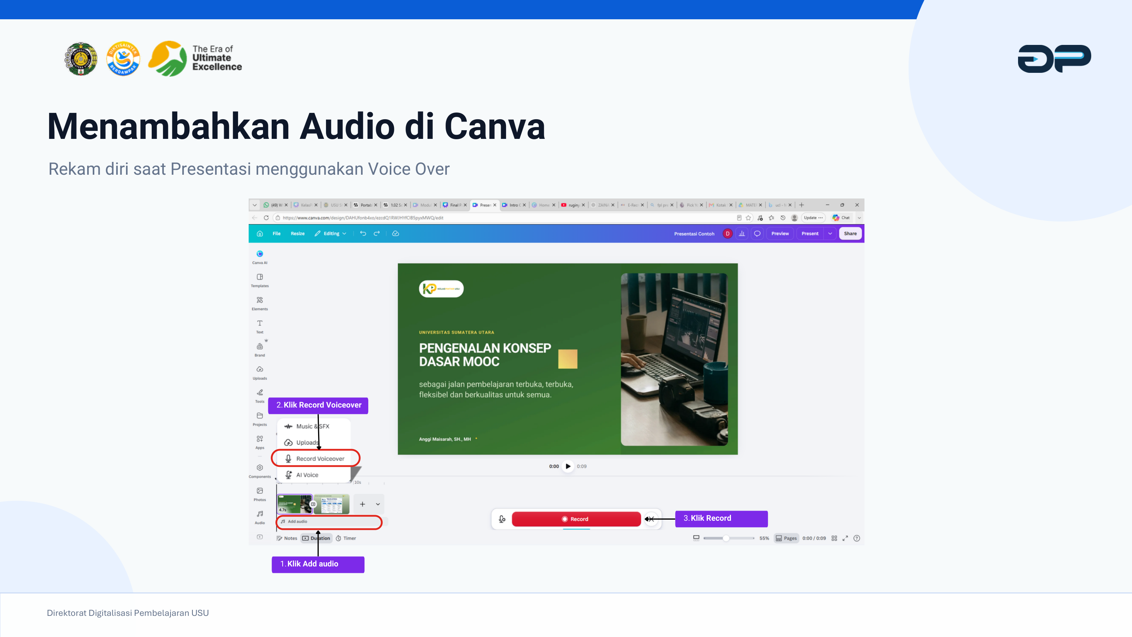Open grid view of pages

(x=834, y=538)
